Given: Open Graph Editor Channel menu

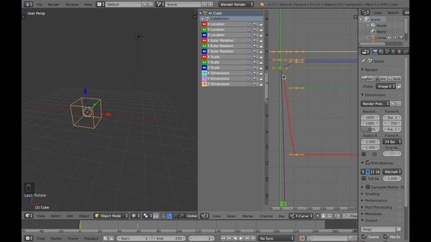Looking at the screenshot, I should [266, 216].
